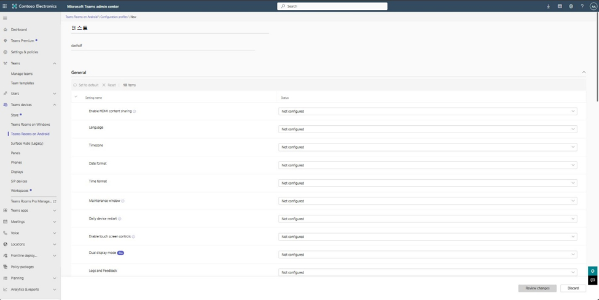Click the Review changes button
The width and height of the screenshot is (599, 300).
[537, 288]
